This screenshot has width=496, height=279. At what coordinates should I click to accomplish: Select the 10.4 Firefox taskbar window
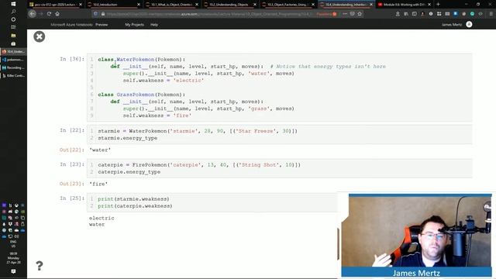click(13, 52)
